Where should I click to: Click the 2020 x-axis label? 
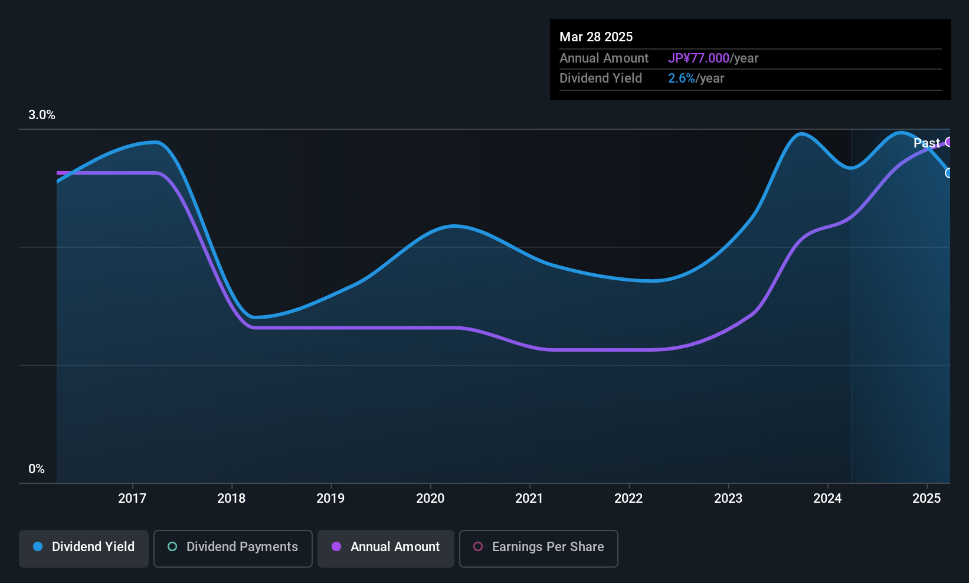(430, 499)
